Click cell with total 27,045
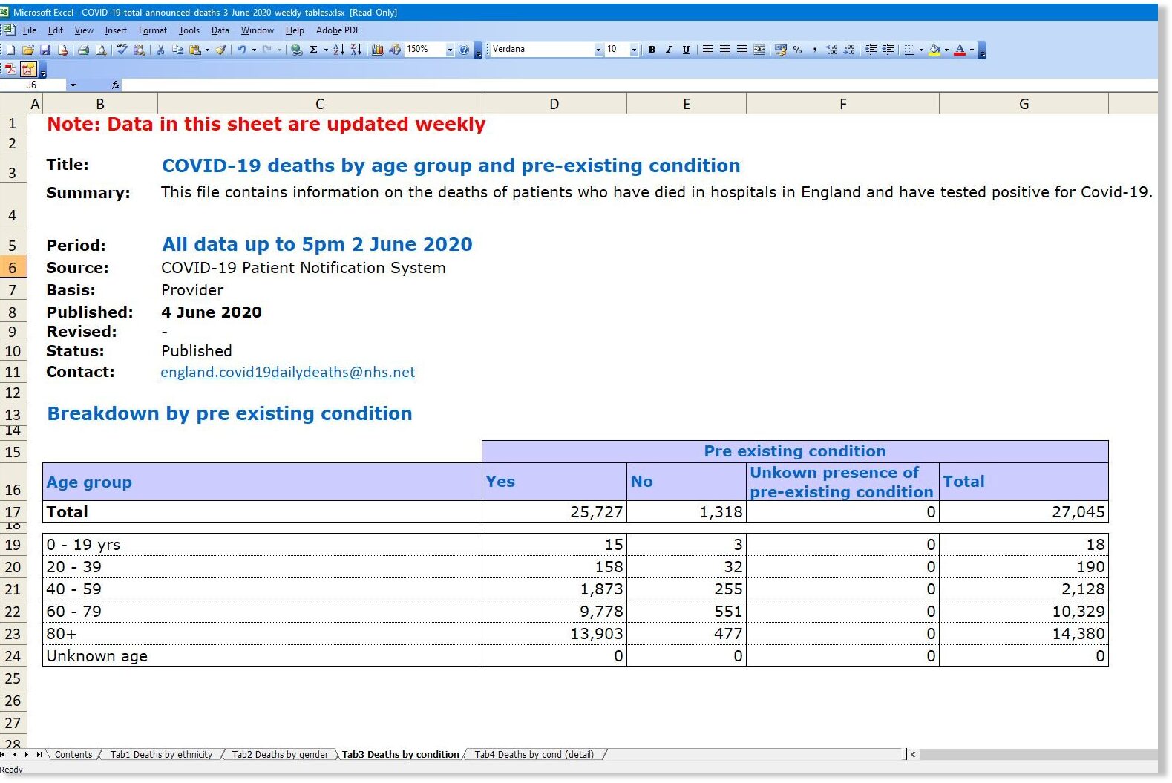 click(x=1024, y=512)
